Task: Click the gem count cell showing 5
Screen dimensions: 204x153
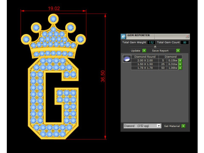Action: [x=163, y=60]
